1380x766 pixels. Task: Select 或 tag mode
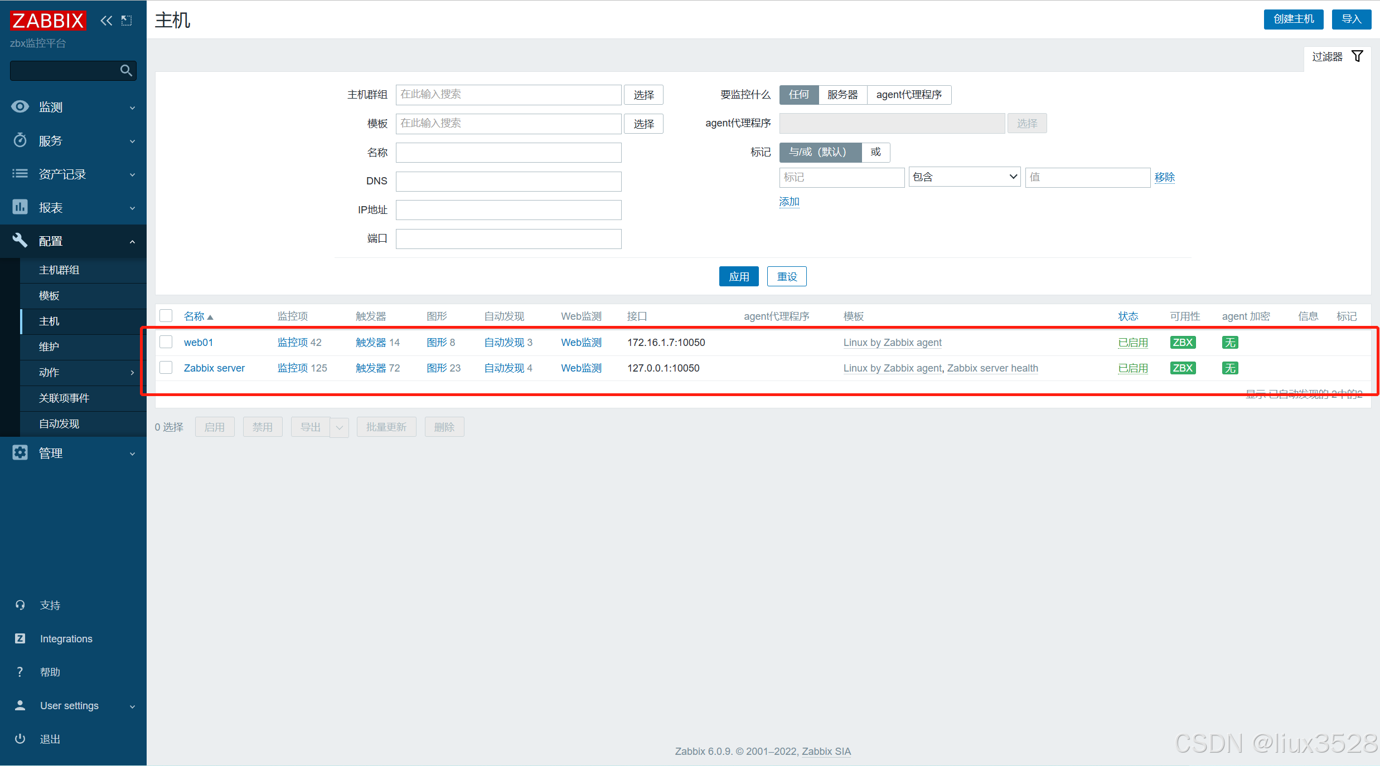point(875,152)
